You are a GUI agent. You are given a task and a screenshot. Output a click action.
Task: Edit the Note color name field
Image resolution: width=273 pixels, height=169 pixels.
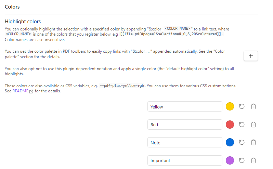[x=185, y=142]
